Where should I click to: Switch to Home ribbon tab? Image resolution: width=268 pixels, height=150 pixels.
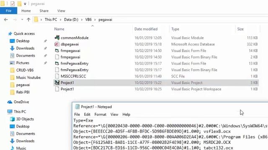click(x=26, y=11)
